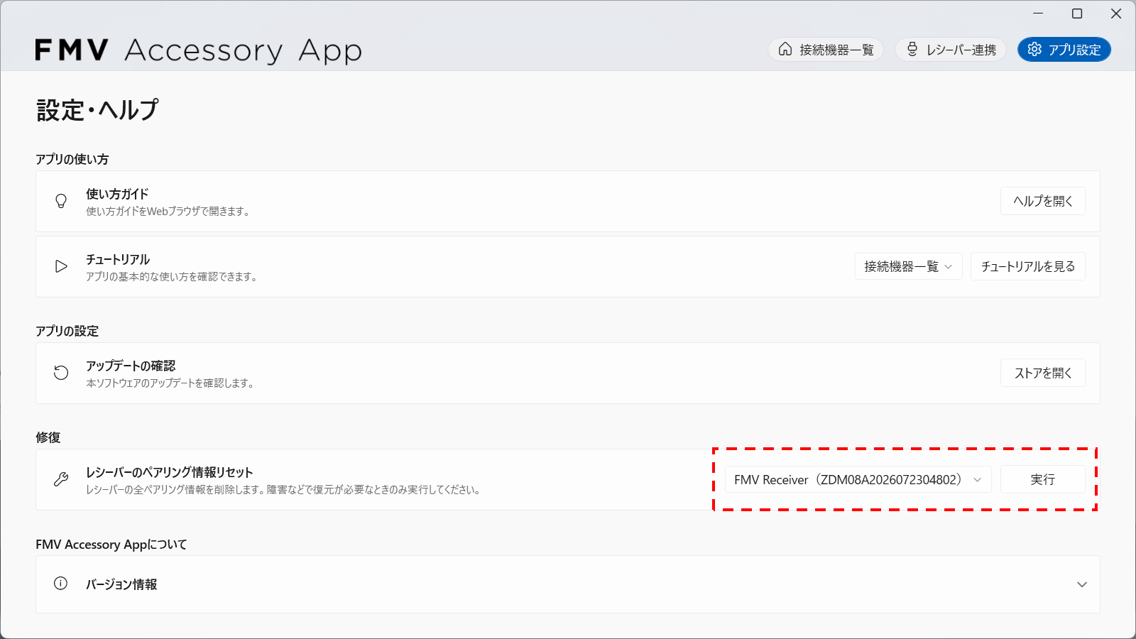Click 実行 to reset receiver pairing
Viewport: 1136px width, 639px height.
[1043, 479]
